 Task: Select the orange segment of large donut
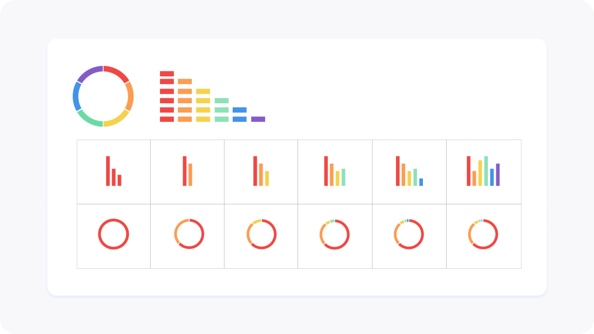point(130,96)
